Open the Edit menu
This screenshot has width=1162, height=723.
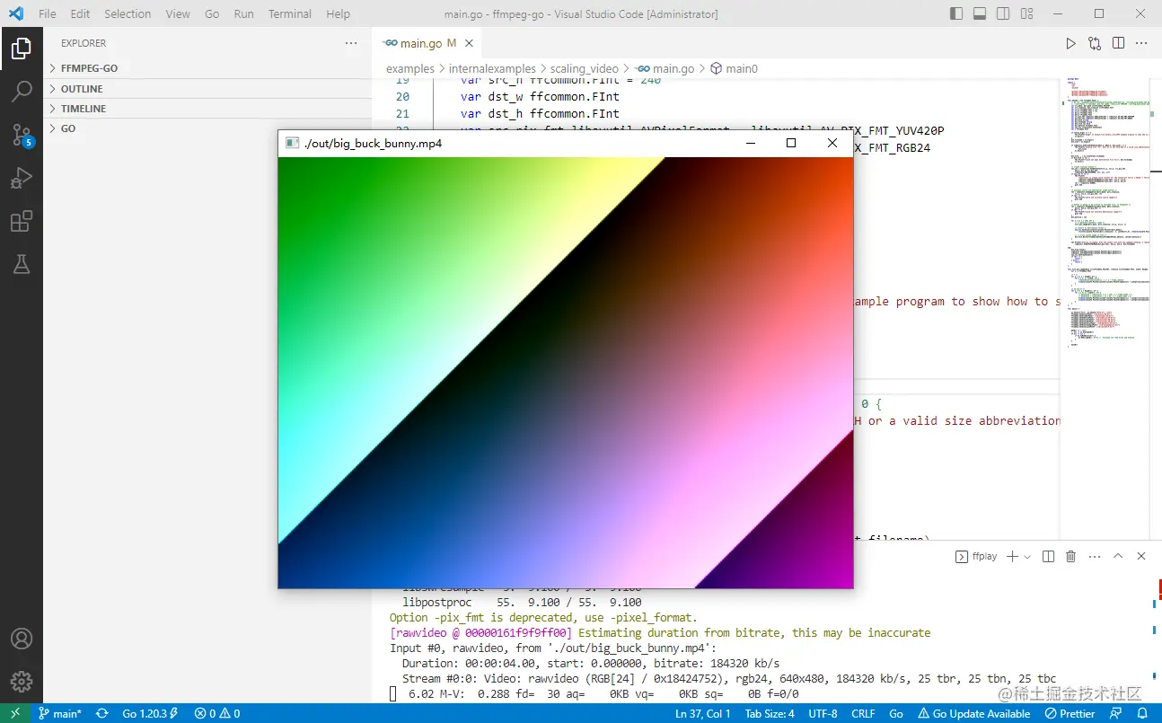pos(80,14)
